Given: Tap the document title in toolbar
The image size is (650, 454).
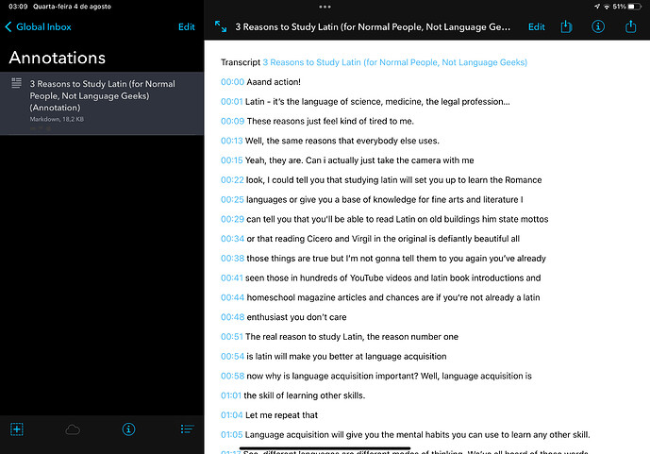Looking at the screenshot, I should coord(373,27).
